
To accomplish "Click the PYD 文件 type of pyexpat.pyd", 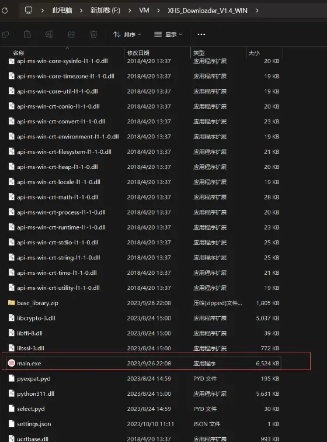I will (x=205, y=378).
